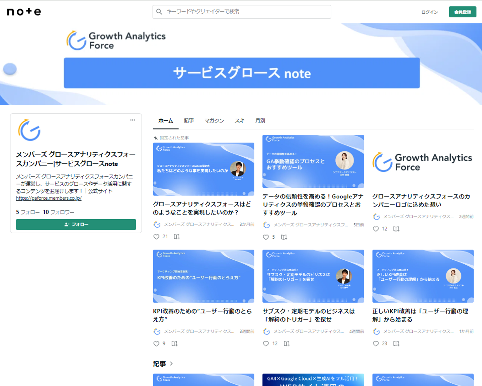Bookmark the 「解約のトリガー」を探せ article

click(287, 344)
